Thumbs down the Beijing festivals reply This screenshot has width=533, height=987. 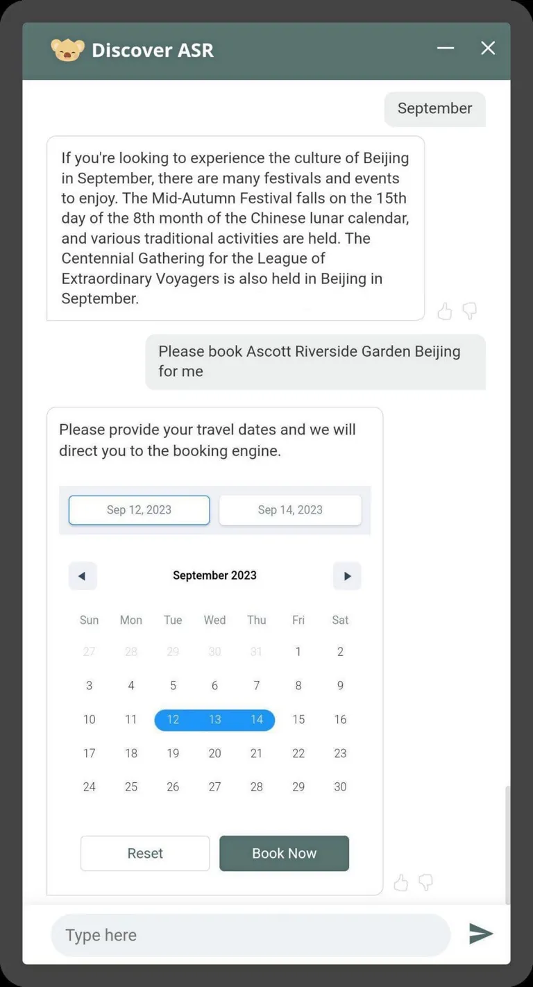tap(470, 311)
